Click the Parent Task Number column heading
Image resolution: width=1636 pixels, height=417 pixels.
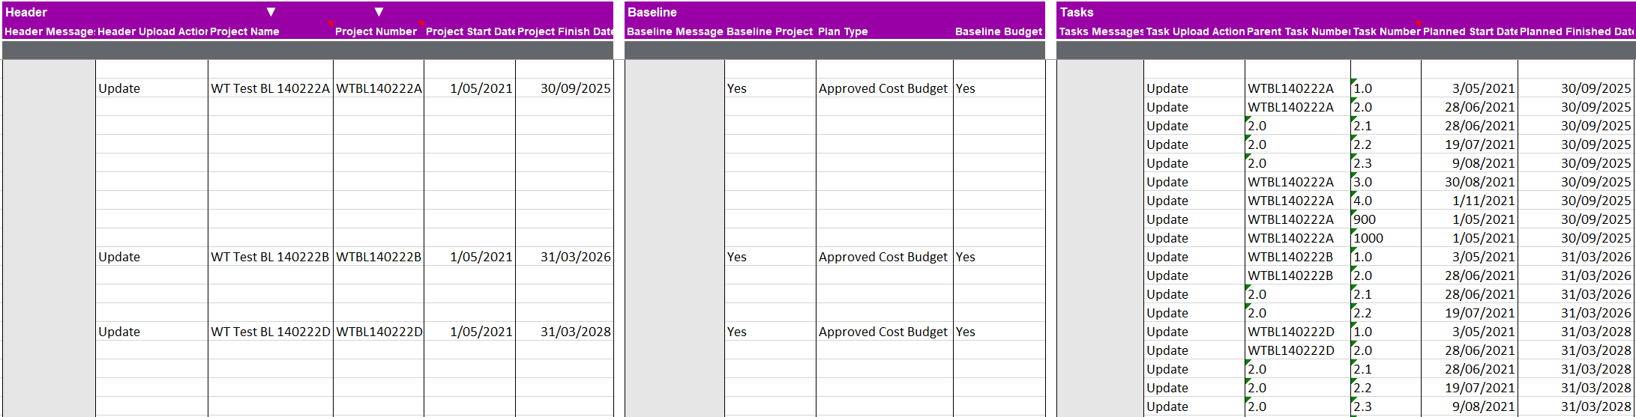(1299, 31)
